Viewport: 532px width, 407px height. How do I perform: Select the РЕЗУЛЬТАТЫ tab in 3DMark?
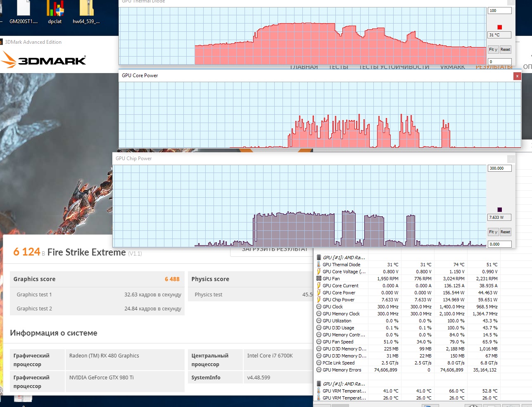pos(494,67)
